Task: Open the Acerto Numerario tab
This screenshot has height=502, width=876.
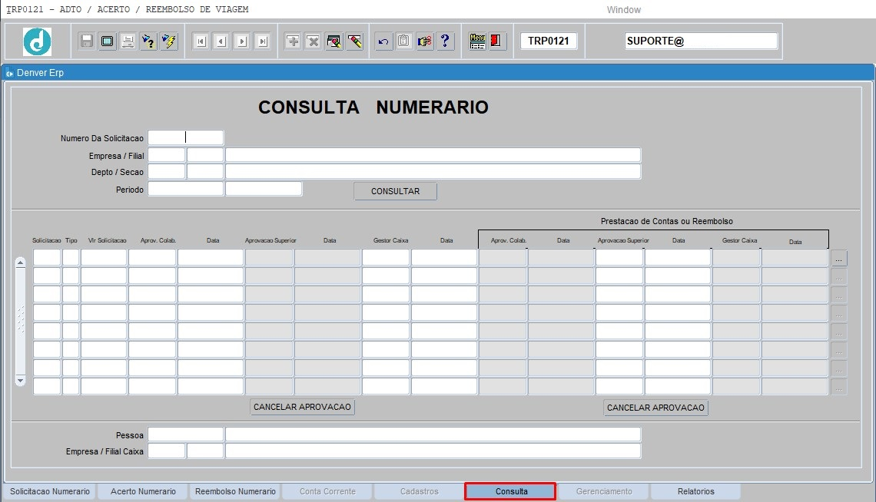Action: [x=143, y=491]
